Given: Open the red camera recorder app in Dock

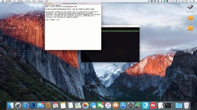Looking at the screenshot, I should tap(153, 105).
